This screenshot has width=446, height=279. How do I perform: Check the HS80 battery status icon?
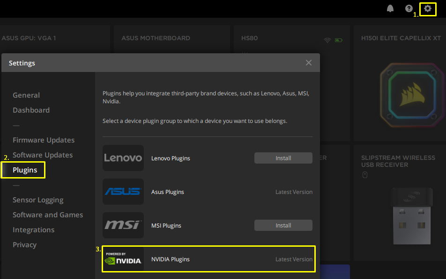coord(338,40)
